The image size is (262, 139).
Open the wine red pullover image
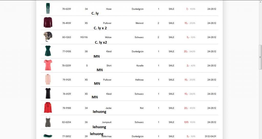point(48,23)
